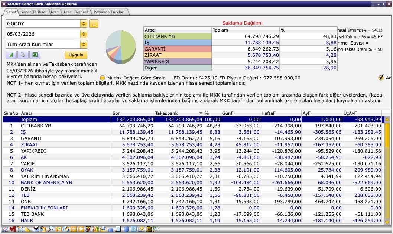Toggle the checked checkbox at far right
Viewport: 393px width, 234px height.
point(381,78)
